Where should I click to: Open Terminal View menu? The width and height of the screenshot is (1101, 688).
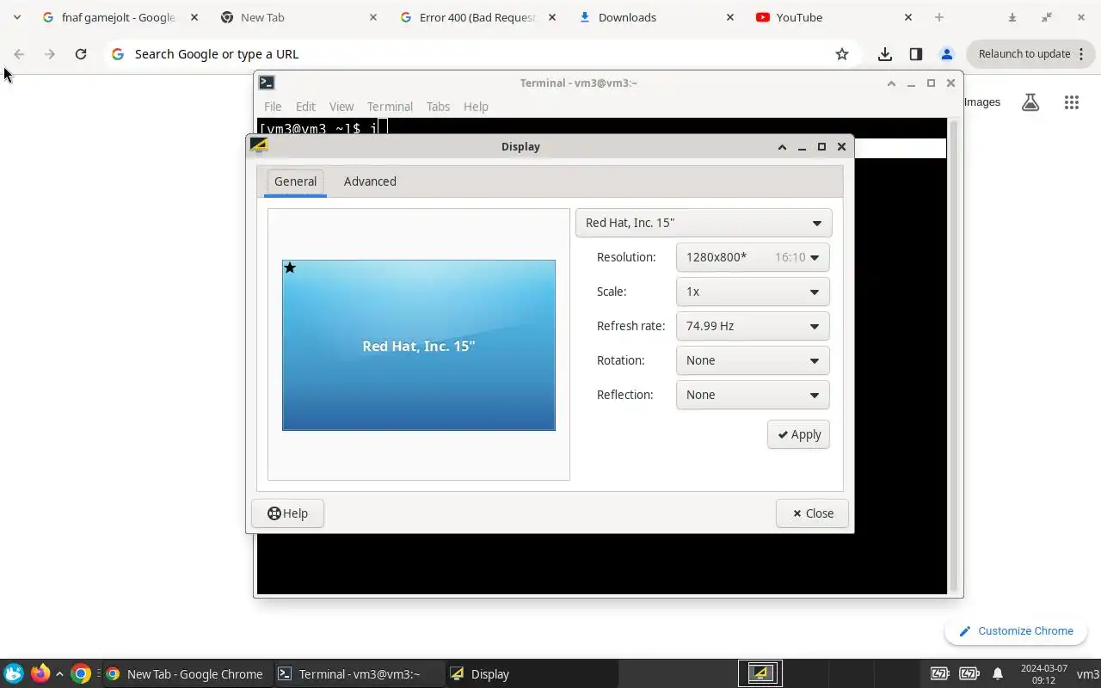click(x=341, y=107)
